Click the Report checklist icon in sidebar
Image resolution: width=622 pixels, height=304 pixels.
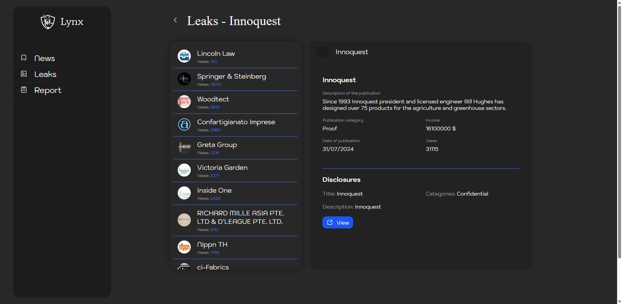24,90
